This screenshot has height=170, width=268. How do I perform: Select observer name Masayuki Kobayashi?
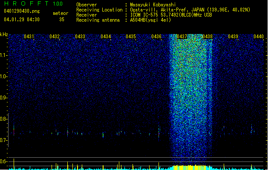153,5
